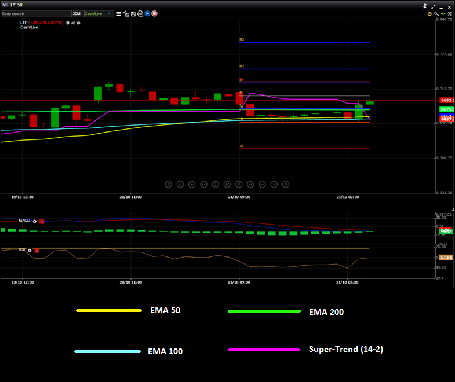Click the EMA 50 legend label
The width and height of the screenshot is (455, 382).
(x=165, y=310)
